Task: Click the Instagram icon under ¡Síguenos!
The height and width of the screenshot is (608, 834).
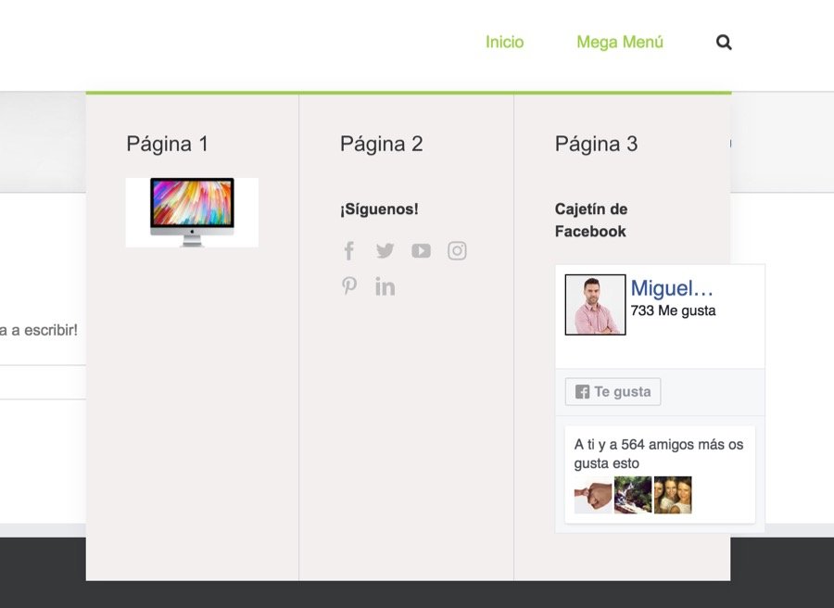Action: [457, 250]
